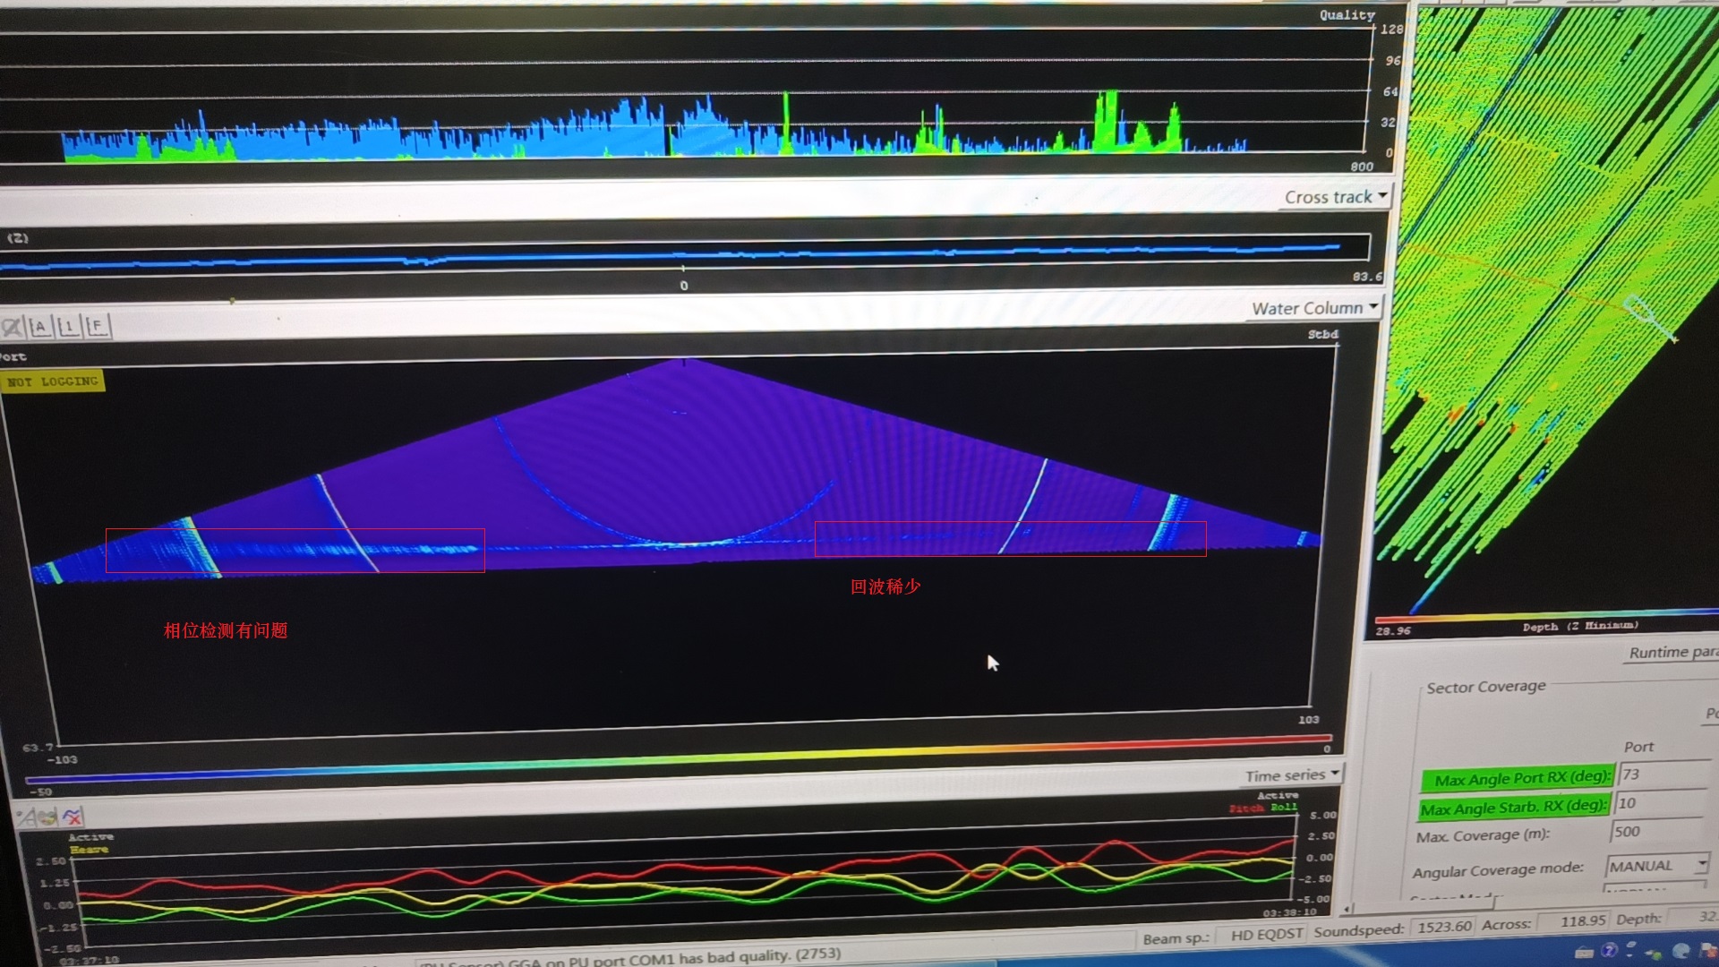Click the Max Angle Port RX field showing 73

coord(1664,774)
